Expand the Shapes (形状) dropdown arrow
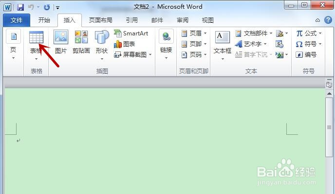335x194 pixels. pyautogui.click(x=102, y=59)
